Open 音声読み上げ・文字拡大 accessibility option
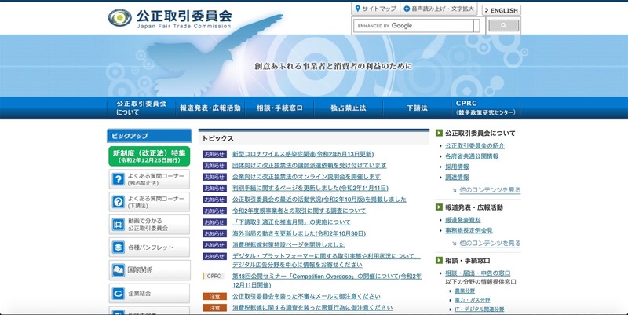This screenshot has height=315, width=628. (x=438, y=9)
